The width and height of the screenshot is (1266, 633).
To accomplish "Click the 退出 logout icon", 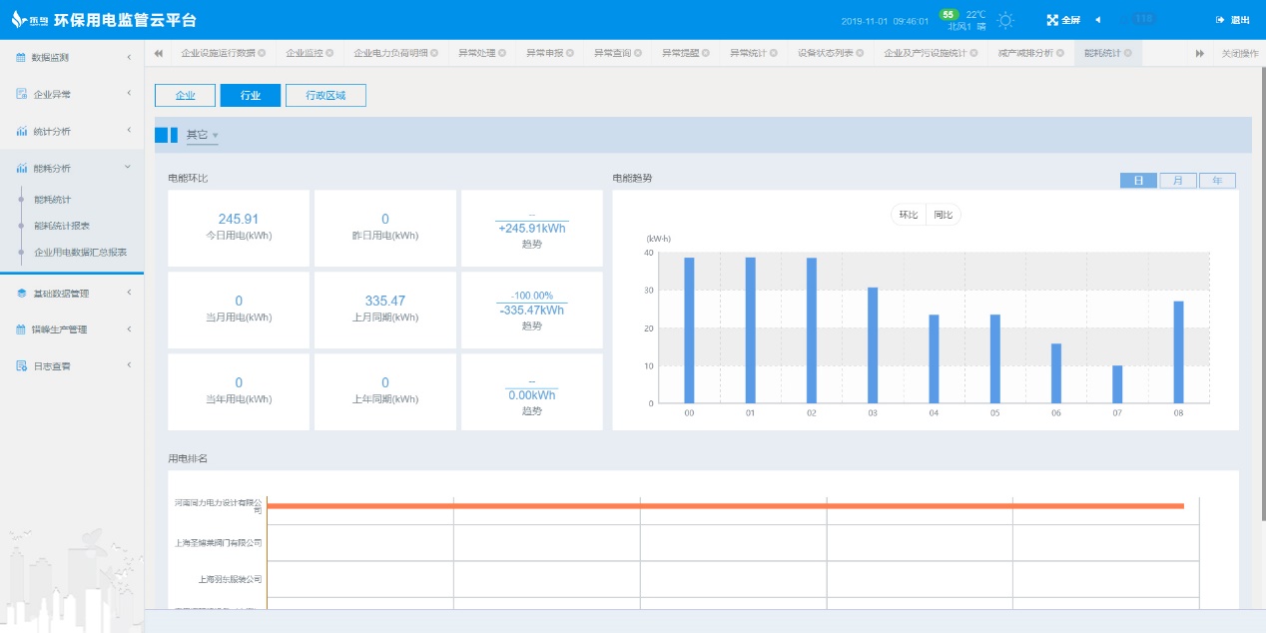I will click(x=1220, y=20).
